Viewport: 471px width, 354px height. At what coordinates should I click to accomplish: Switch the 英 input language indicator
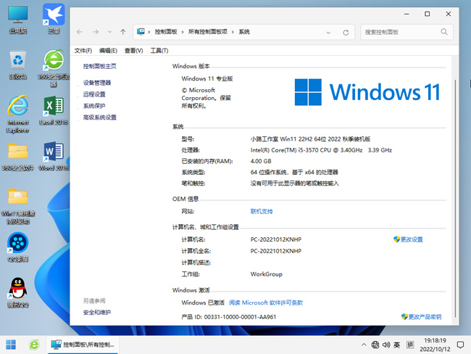point(397,345)
